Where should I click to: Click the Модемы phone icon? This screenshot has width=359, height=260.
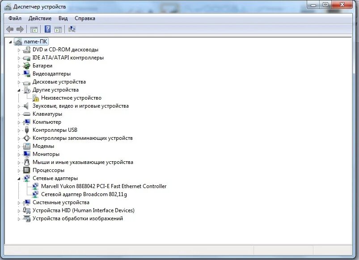(x=27, y=146)
